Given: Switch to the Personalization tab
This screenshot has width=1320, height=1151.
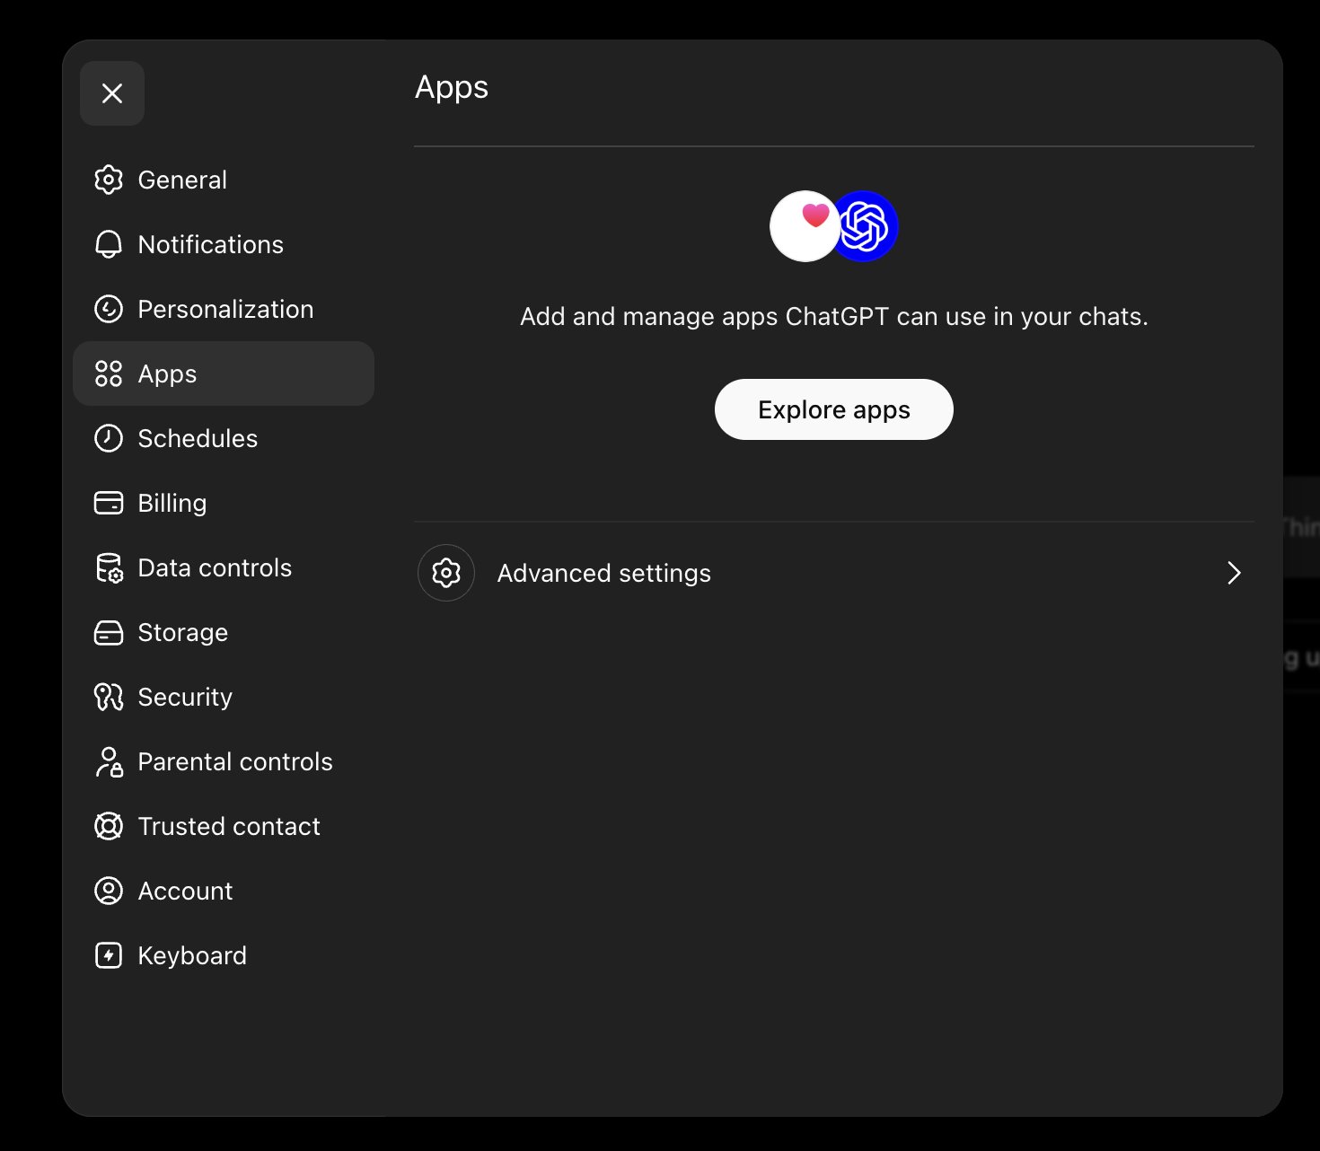Looking at the screenshot, I should click(x=224, y=309).
